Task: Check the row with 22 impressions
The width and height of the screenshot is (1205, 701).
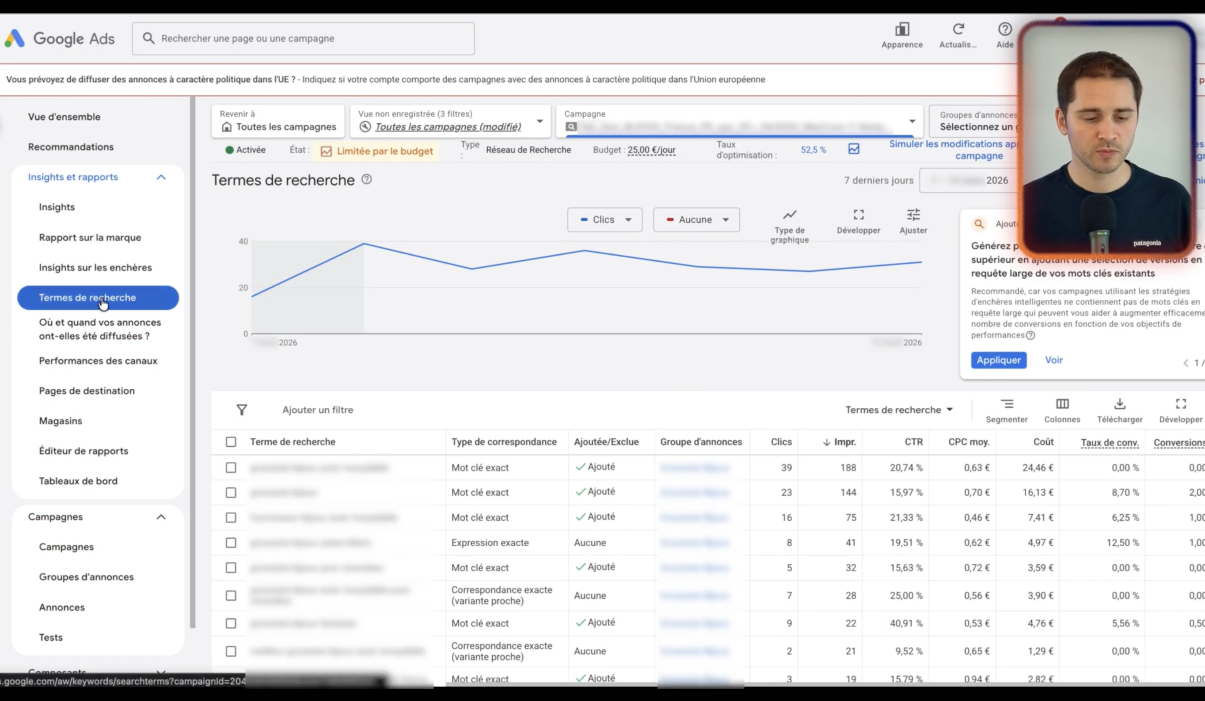Action: coord(231,623)
